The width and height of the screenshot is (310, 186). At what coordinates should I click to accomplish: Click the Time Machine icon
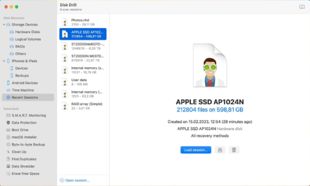pos(8,90)
